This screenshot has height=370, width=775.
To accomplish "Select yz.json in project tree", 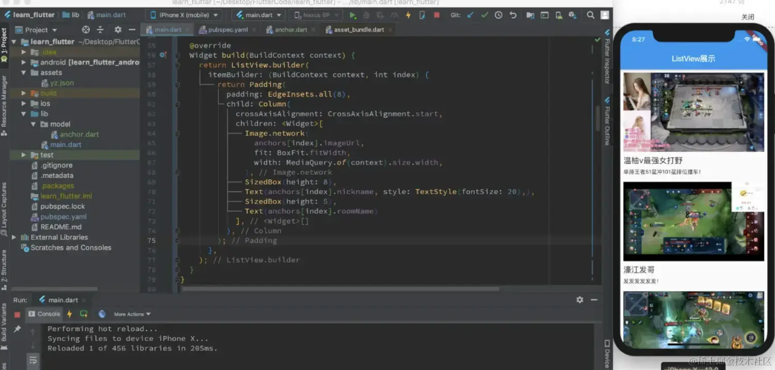I will coord(57,83).
